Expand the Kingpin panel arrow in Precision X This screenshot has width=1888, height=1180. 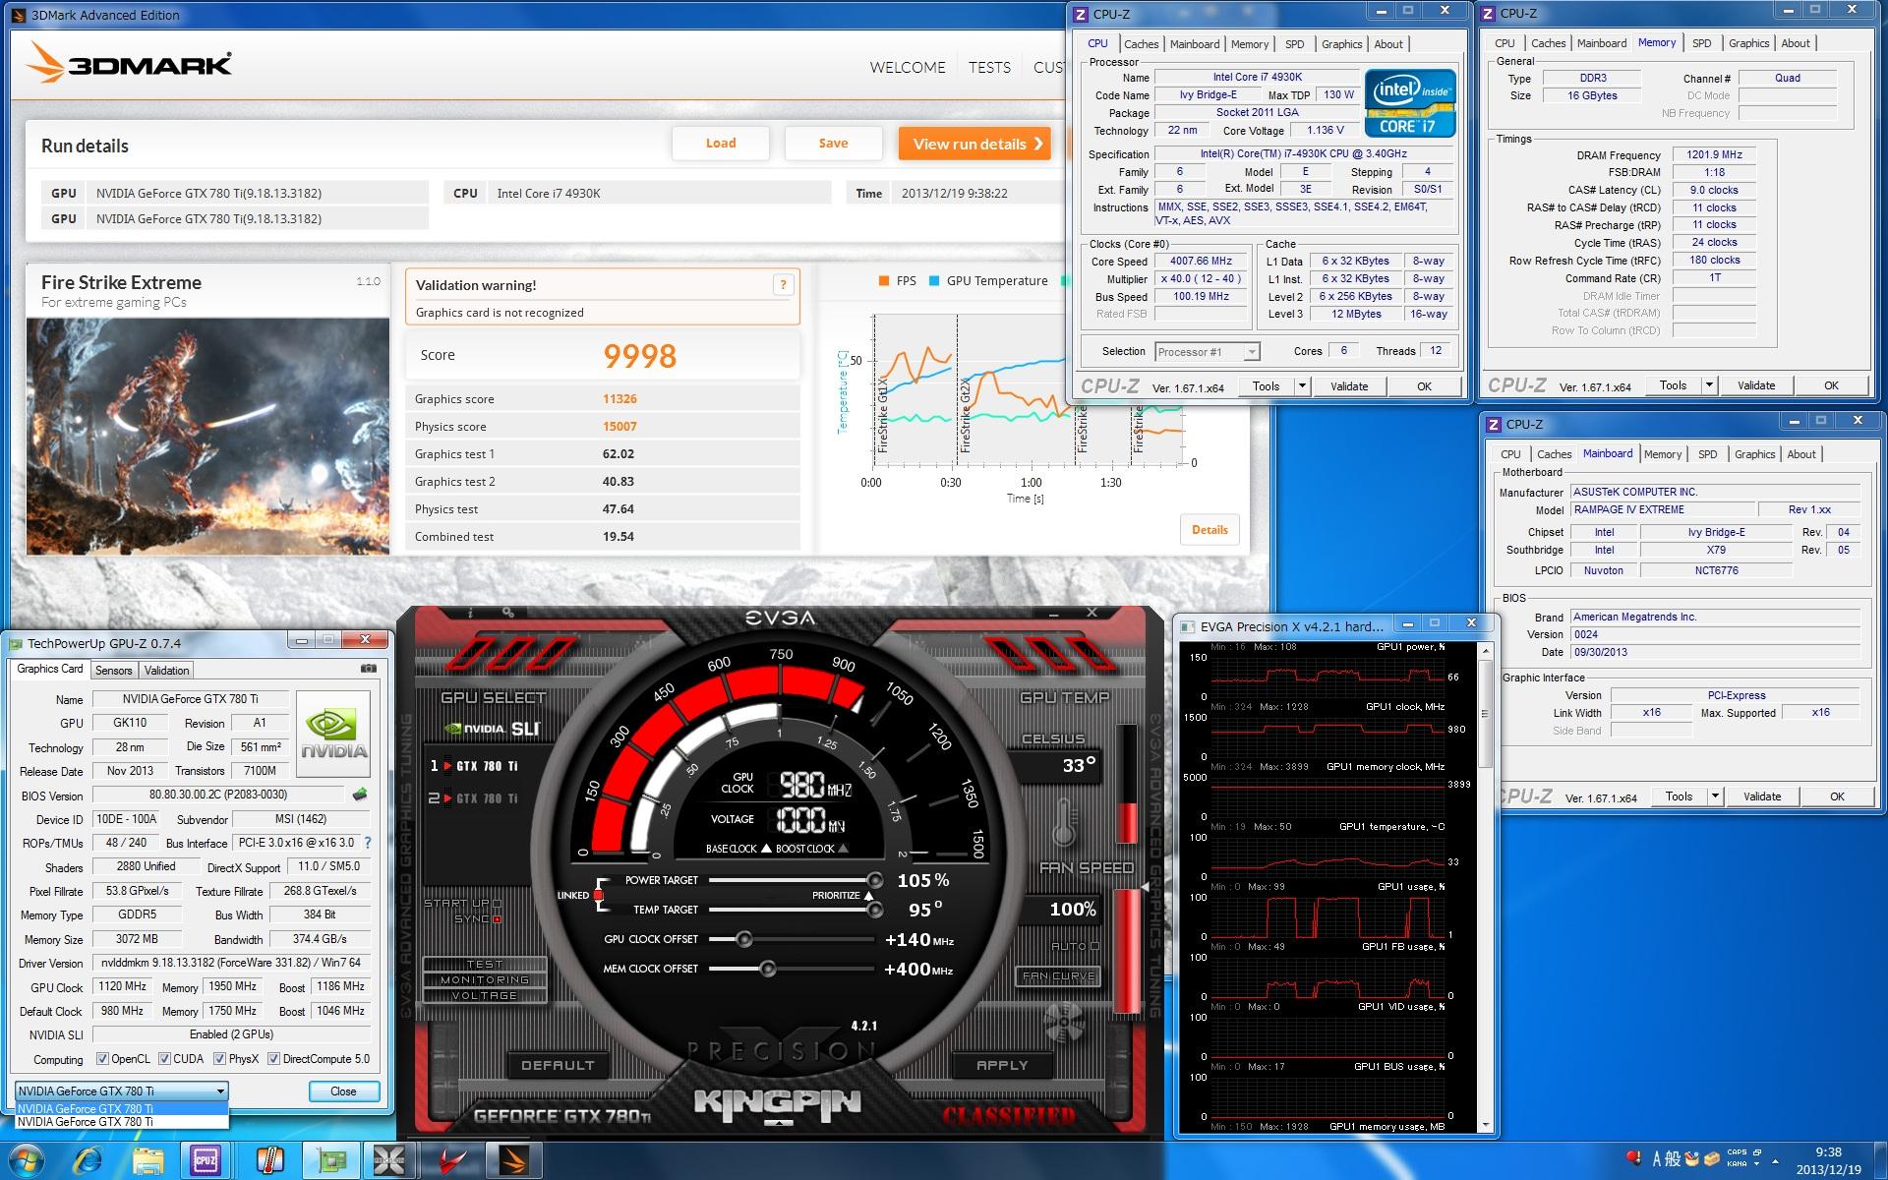pos(779,1123)
